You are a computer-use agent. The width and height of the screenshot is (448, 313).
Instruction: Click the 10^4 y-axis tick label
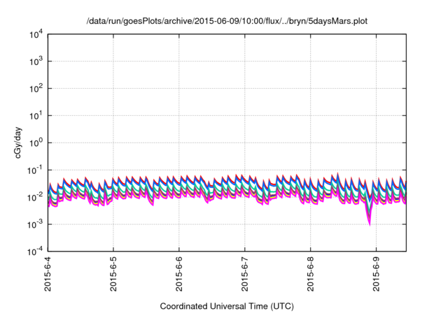pos(36,34)
